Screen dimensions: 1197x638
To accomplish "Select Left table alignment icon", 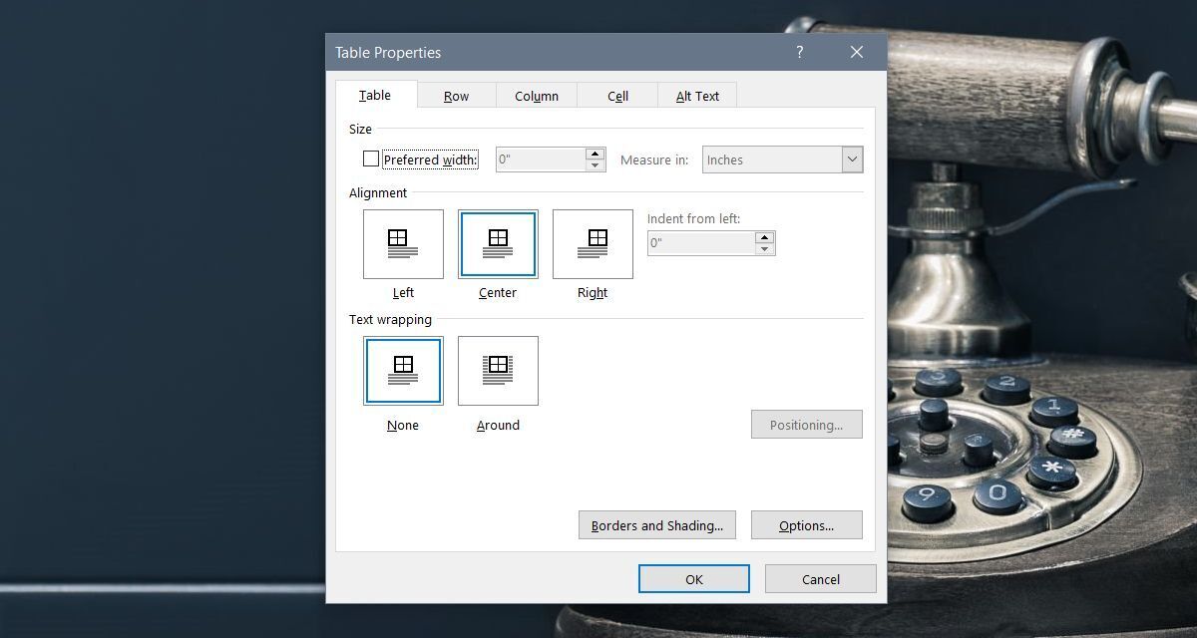I will 403,244.
